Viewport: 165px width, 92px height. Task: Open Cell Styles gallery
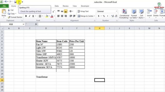(x=141, y=14)
